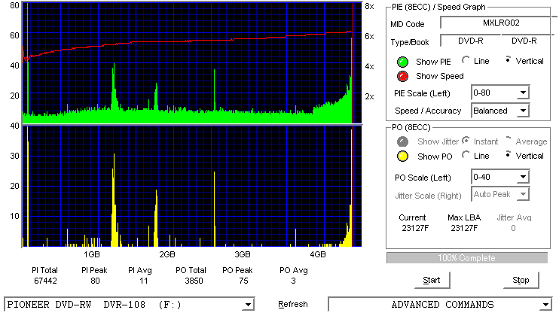Click the PO Total value 3850
The image size is (559, 316).
(194, 281)
